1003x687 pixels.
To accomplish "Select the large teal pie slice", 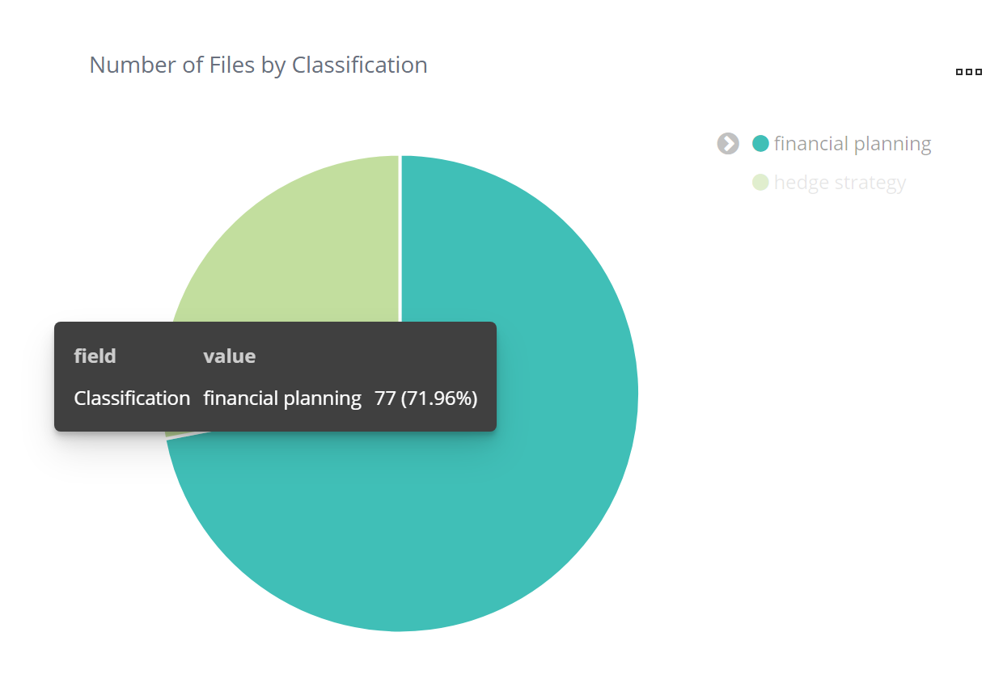I will 485,501.
